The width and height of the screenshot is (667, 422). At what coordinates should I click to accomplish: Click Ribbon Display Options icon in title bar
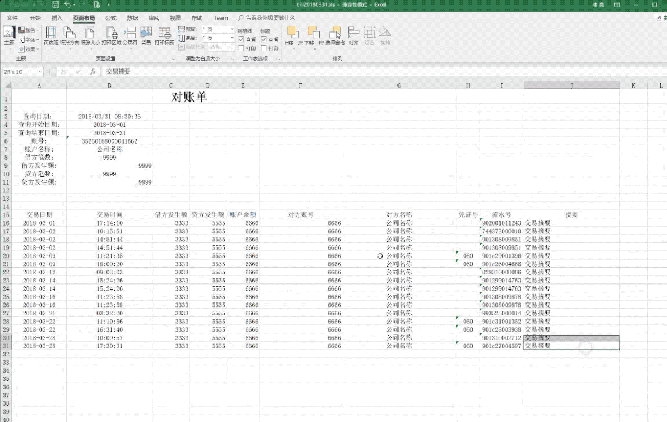click(617, 4)
